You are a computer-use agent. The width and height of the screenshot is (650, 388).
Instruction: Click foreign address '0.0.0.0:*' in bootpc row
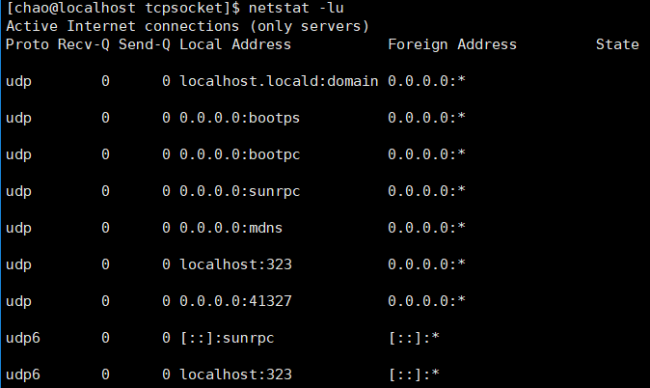(x=426, y=154)
